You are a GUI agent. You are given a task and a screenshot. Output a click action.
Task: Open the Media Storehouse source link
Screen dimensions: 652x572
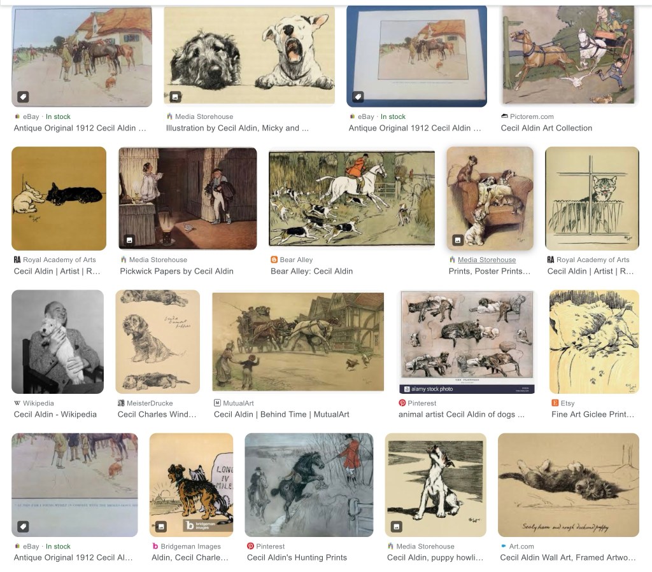(x=486, y=260)
